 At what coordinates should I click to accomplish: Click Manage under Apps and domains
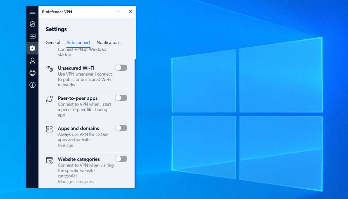click(66, 145)
